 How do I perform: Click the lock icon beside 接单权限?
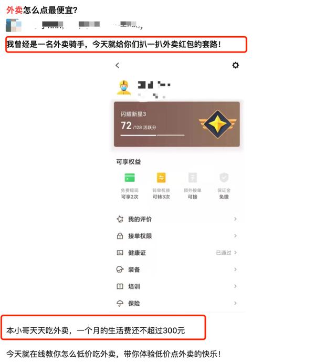[120, 236]
